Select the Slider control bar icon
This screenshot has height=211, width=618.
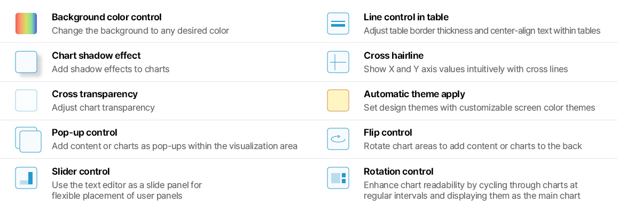(x=26, y=178)
